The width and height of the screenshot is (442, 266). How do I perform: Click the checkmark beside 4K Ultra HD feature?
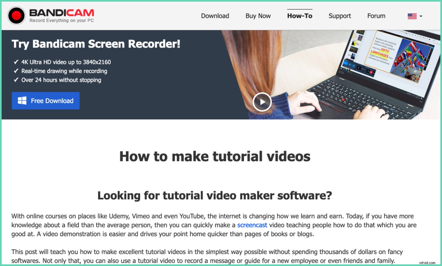16,62
